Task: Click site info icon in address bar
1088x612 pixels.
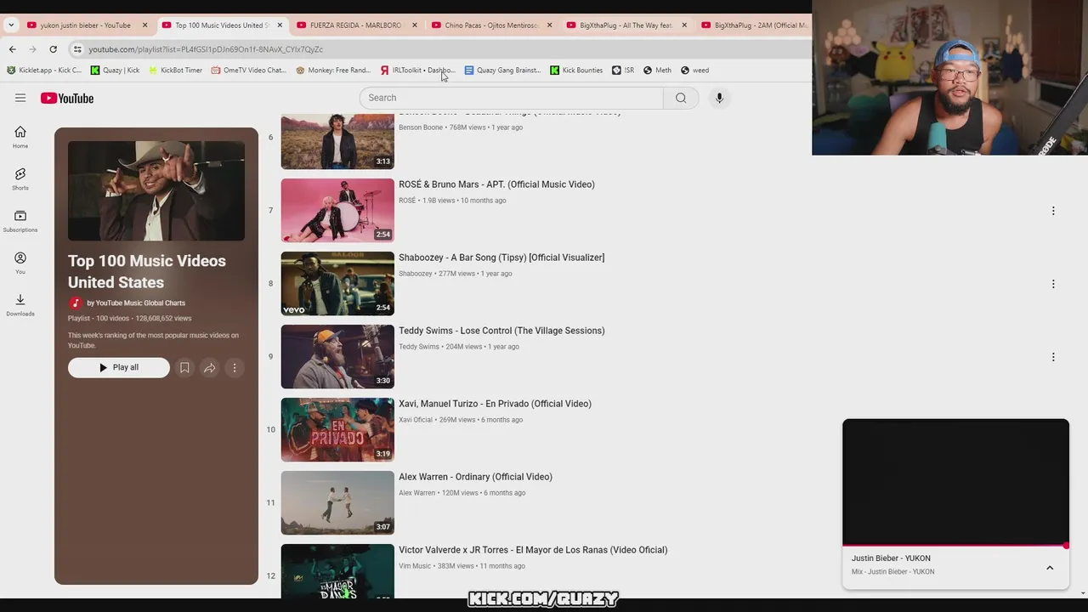Action: (77, 49)
